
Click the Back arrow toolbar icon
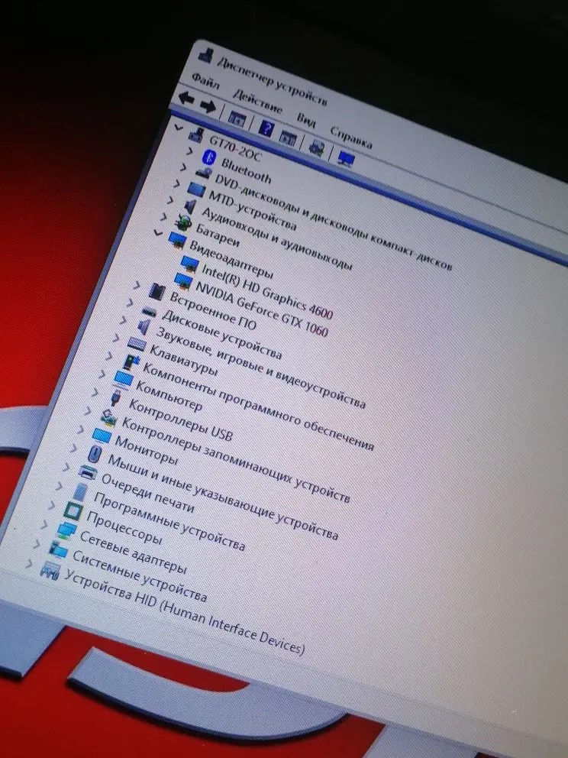click(x=186, y=99)
